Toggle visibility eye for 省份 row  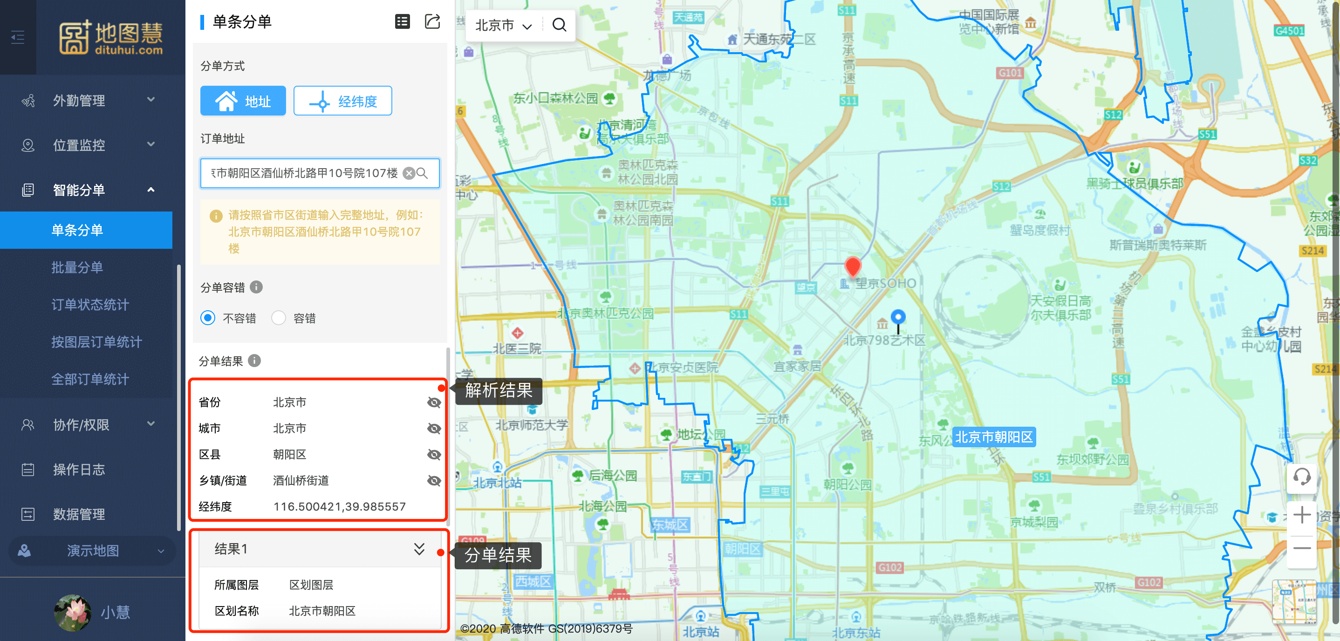[434, 402]
